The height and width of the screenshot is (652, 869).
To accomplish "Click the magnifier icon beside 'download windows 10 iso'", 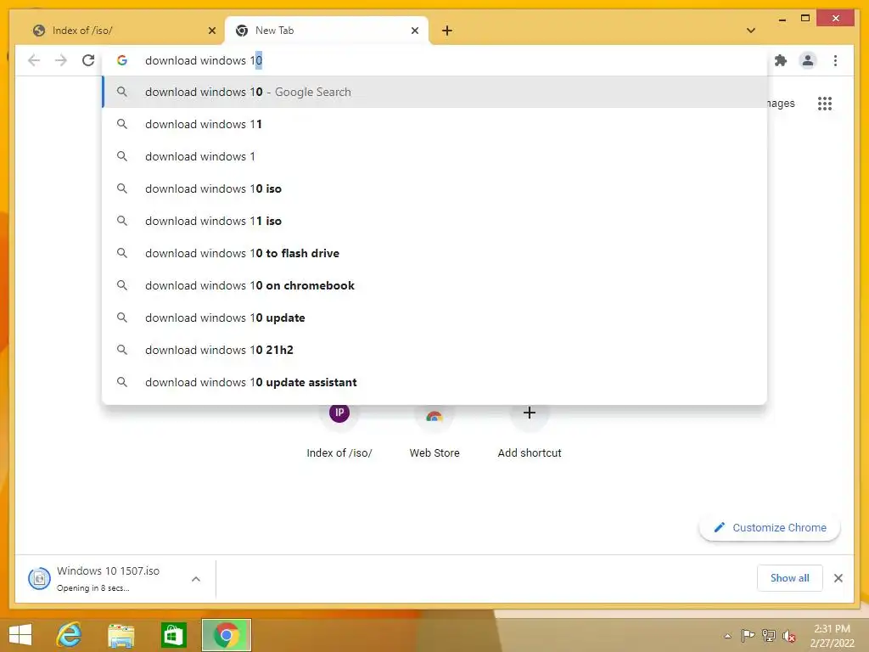I will click(122, 188).
